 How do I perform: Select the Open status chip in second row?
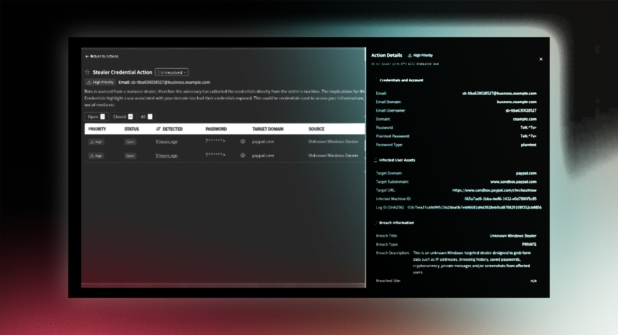(130, 156)
